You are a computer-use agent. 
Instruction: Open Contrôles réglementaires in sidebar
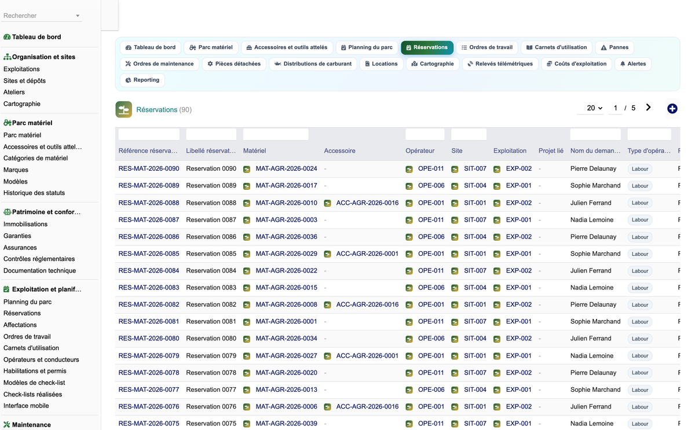tap(39, 259)
